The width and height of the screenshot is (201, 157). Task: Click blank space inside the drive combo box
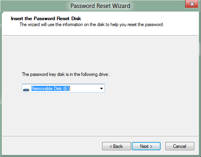pos(84,89)
